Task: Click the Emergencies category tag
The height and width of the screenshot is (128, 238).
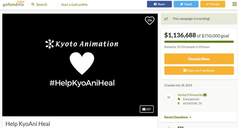Action: coord(191,99)
